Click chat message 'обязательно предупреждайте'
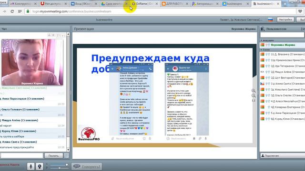The height and width of the screenshot is (171, 305). [x=17, y=147]
